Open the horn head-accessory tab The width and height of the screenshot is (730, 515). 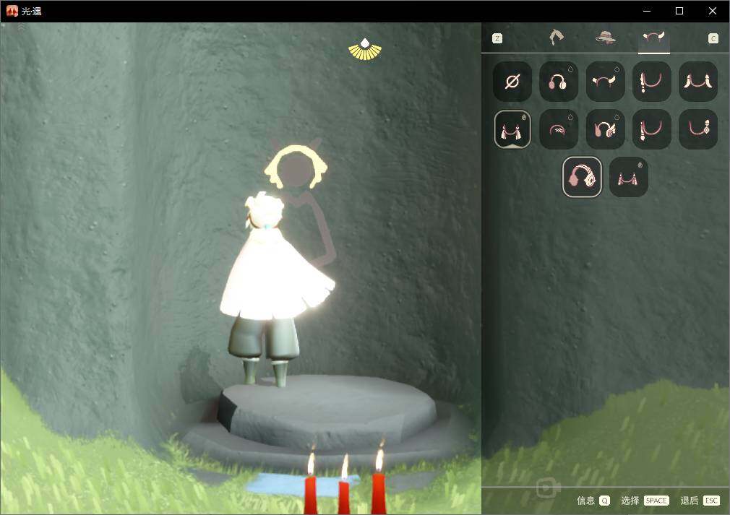[x=653, y=38]
